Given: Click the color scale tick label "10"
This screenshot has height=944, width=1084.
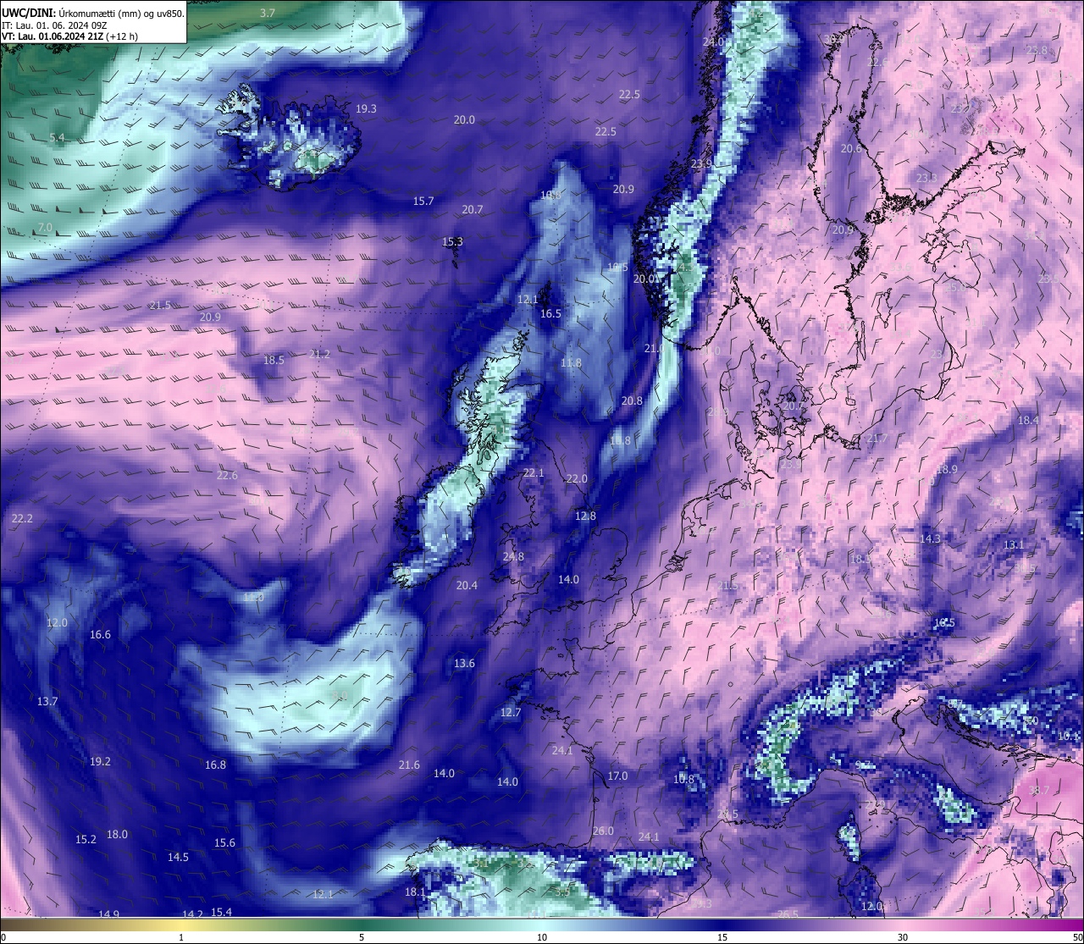Looking at the screenshot, I should point(542,937).
